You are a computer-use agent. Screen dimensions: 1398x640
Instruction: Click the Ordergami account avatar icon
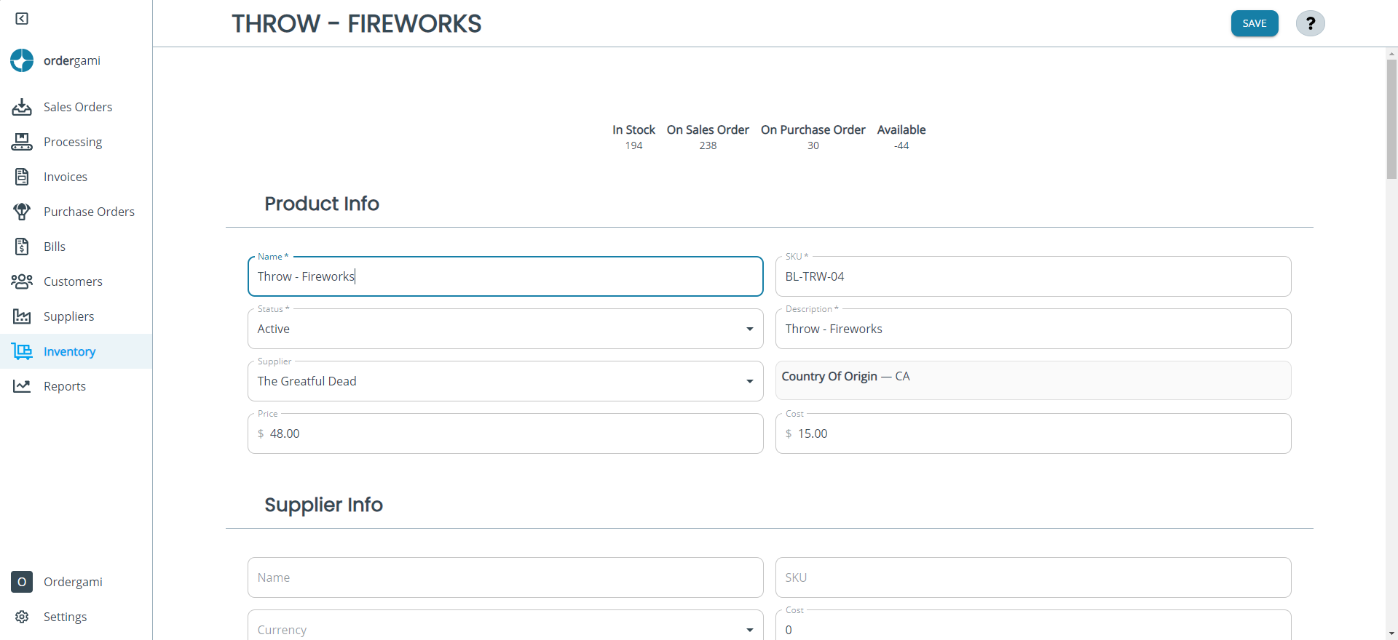point(22,582)
